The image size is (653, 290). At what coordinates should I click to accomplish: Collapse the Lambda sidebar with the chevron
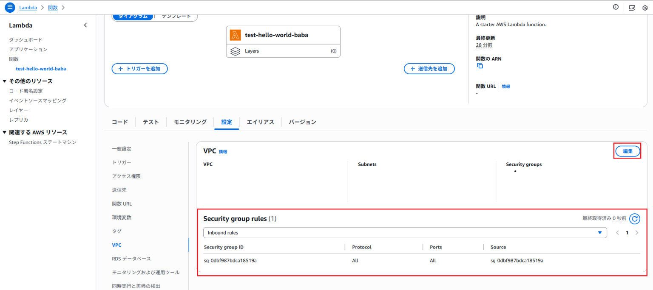(85, 25)
